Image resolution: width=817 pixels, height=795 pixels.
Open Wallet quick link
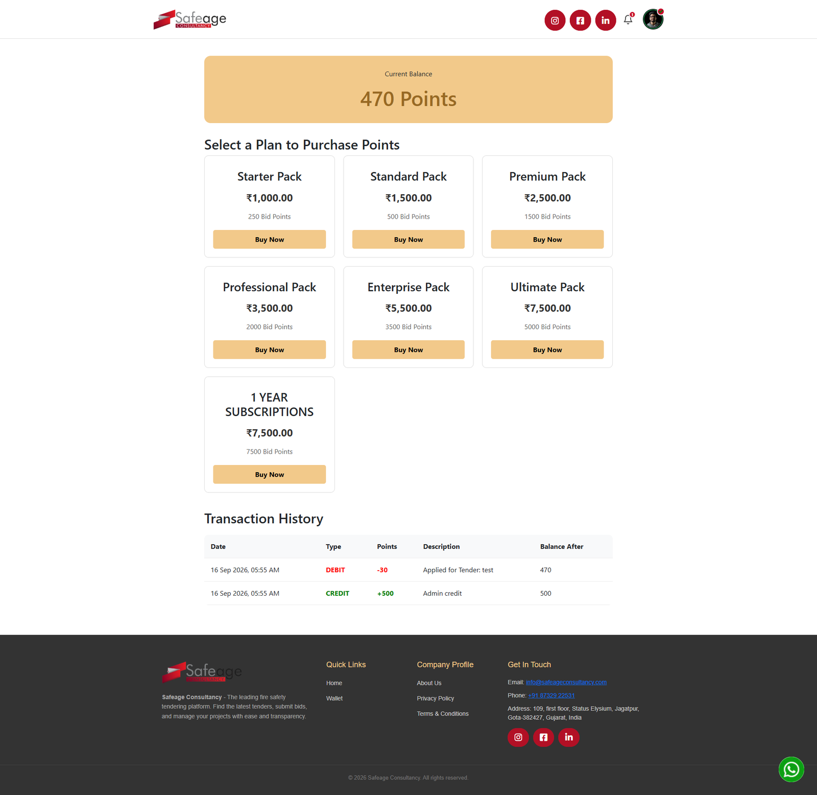334,698
